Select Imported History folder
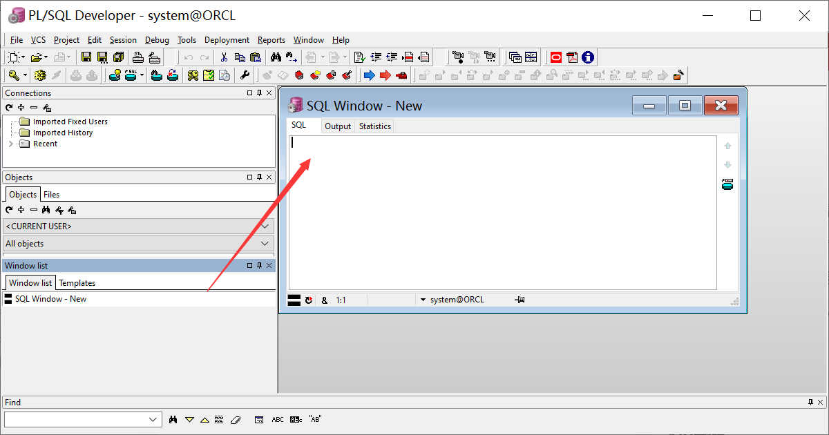The width and height of the screenshot is (829, 435). click(63, 133)
